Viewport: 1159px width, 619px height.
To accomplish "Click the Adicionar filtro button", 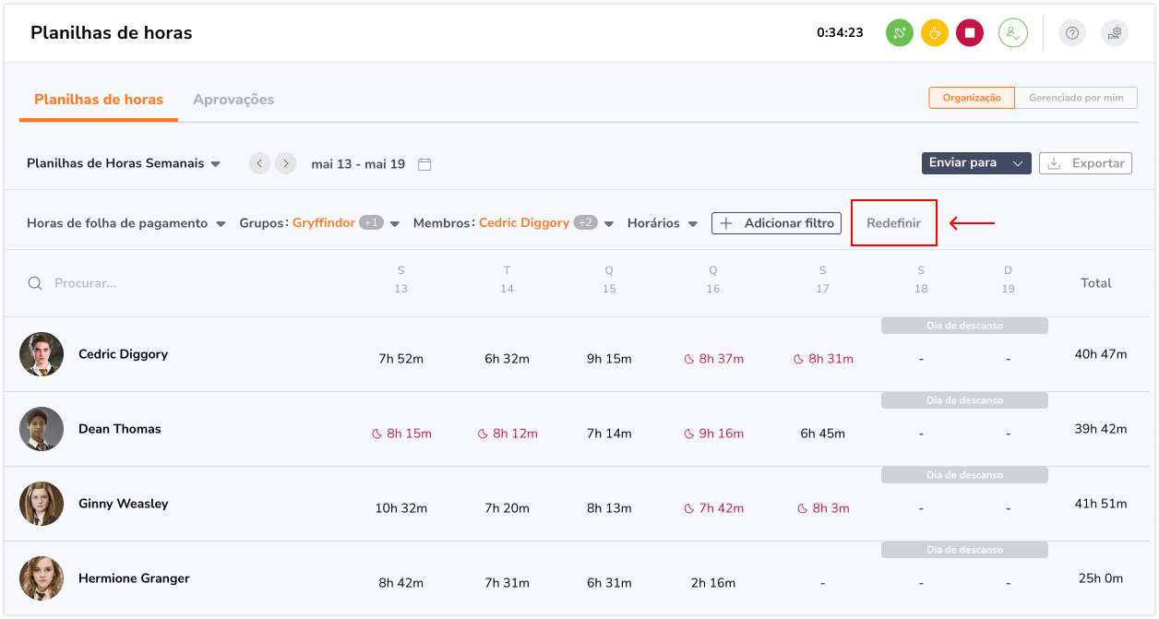I will pos(776,223).
